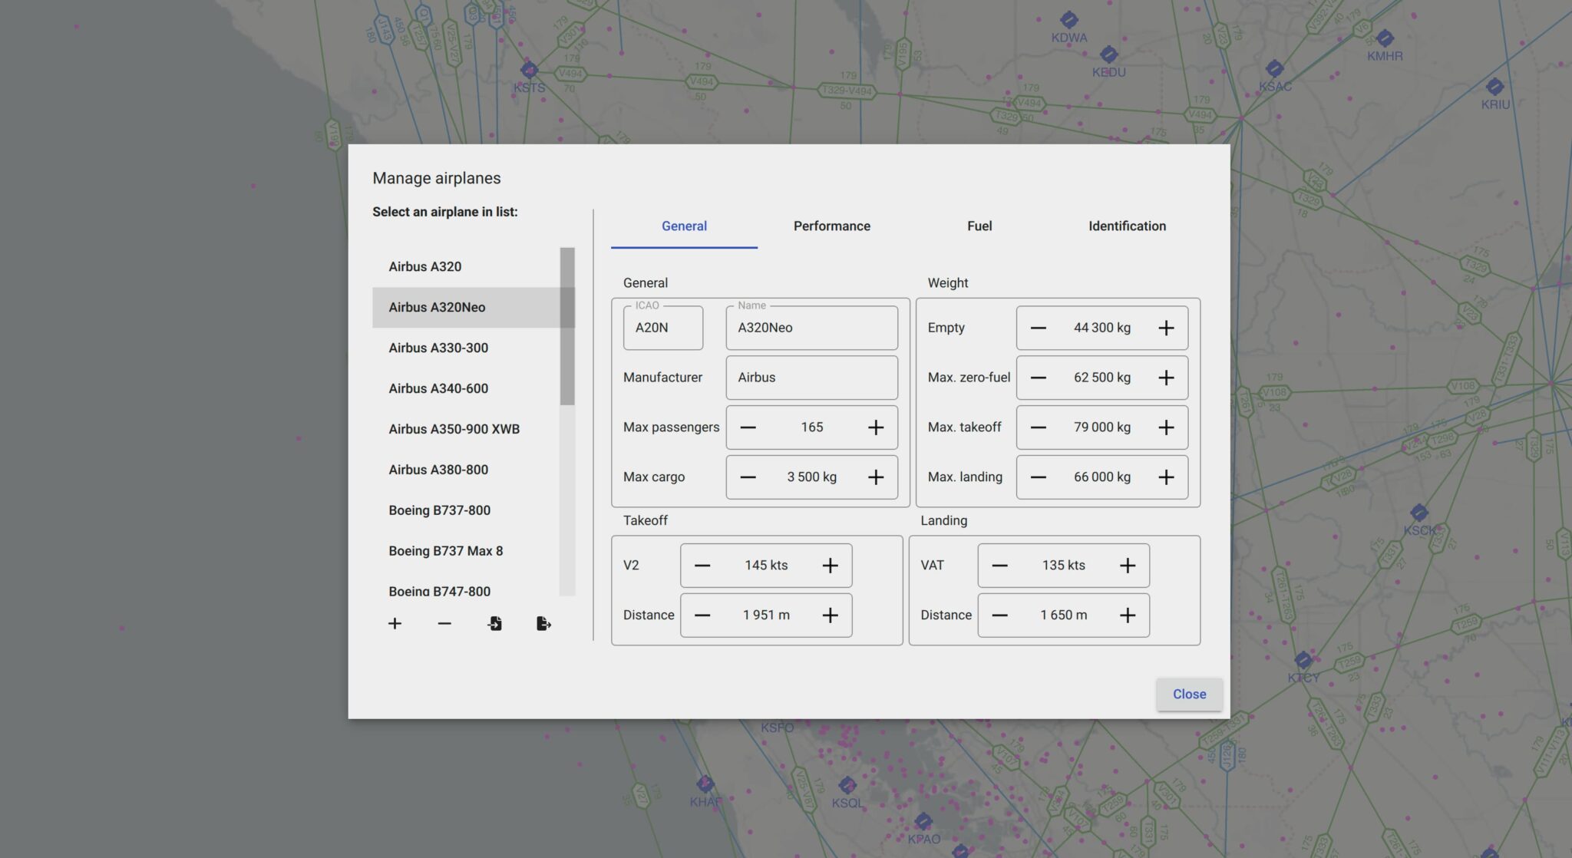1572x858 pixels.
Task: Decrease Max takeoff weight with minus stepper
Action: 1039,427
